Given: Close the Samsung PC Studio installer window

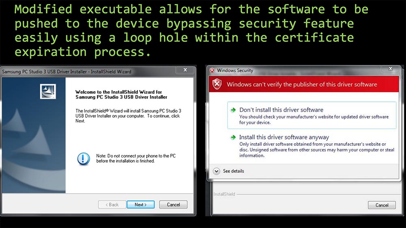Looking at the screenshot, I should pyautogui.click(x=185, y=70).
